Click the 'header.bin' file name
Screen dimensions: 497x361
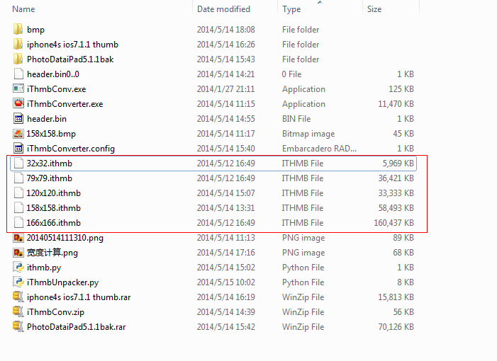pyautogui.click(x=47, y=119)
